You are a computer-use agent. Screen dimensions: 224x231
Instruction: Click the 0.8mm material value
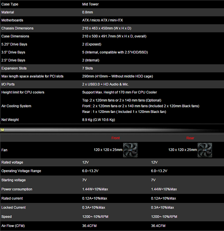click(87, 12)
